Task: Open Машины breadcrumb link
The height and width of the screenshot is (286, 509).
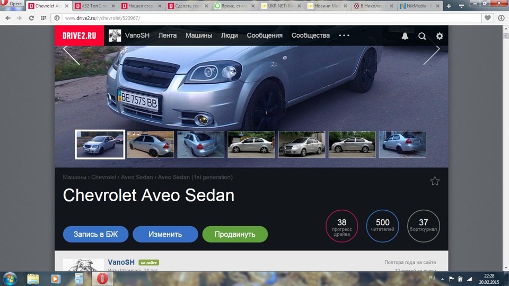Action: 74,177
